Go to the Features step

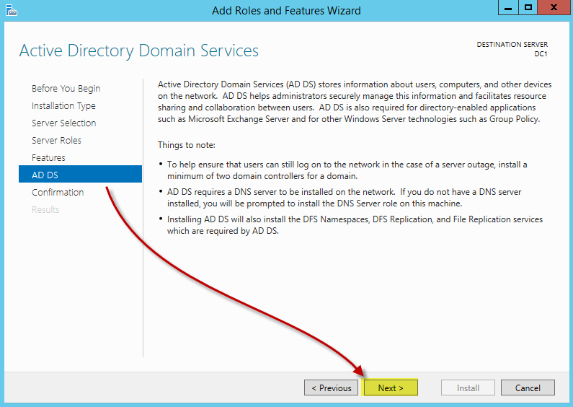[x=48, y=157]
